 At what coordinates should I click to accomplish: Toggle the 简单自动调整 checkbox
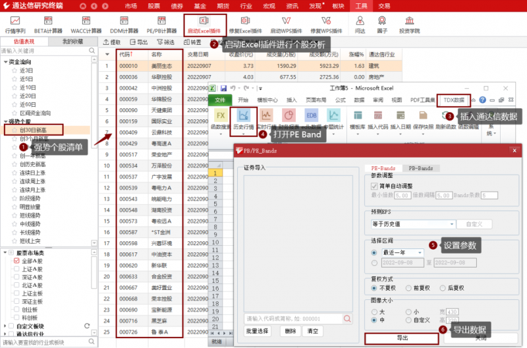point(374,186)
